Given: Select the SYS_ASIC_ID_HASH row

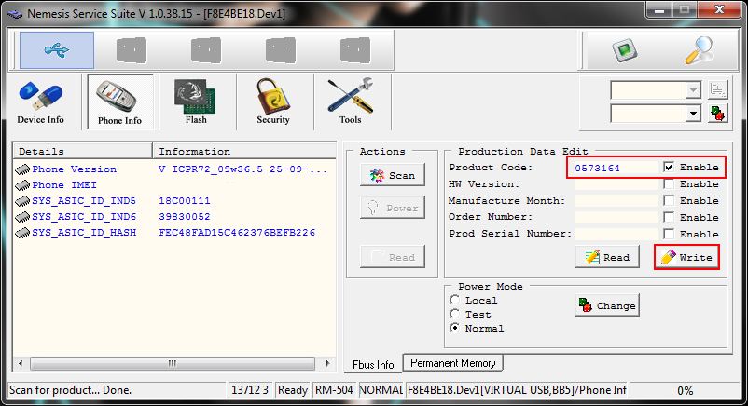Looking at the screenshot, I should coord(174,232).
